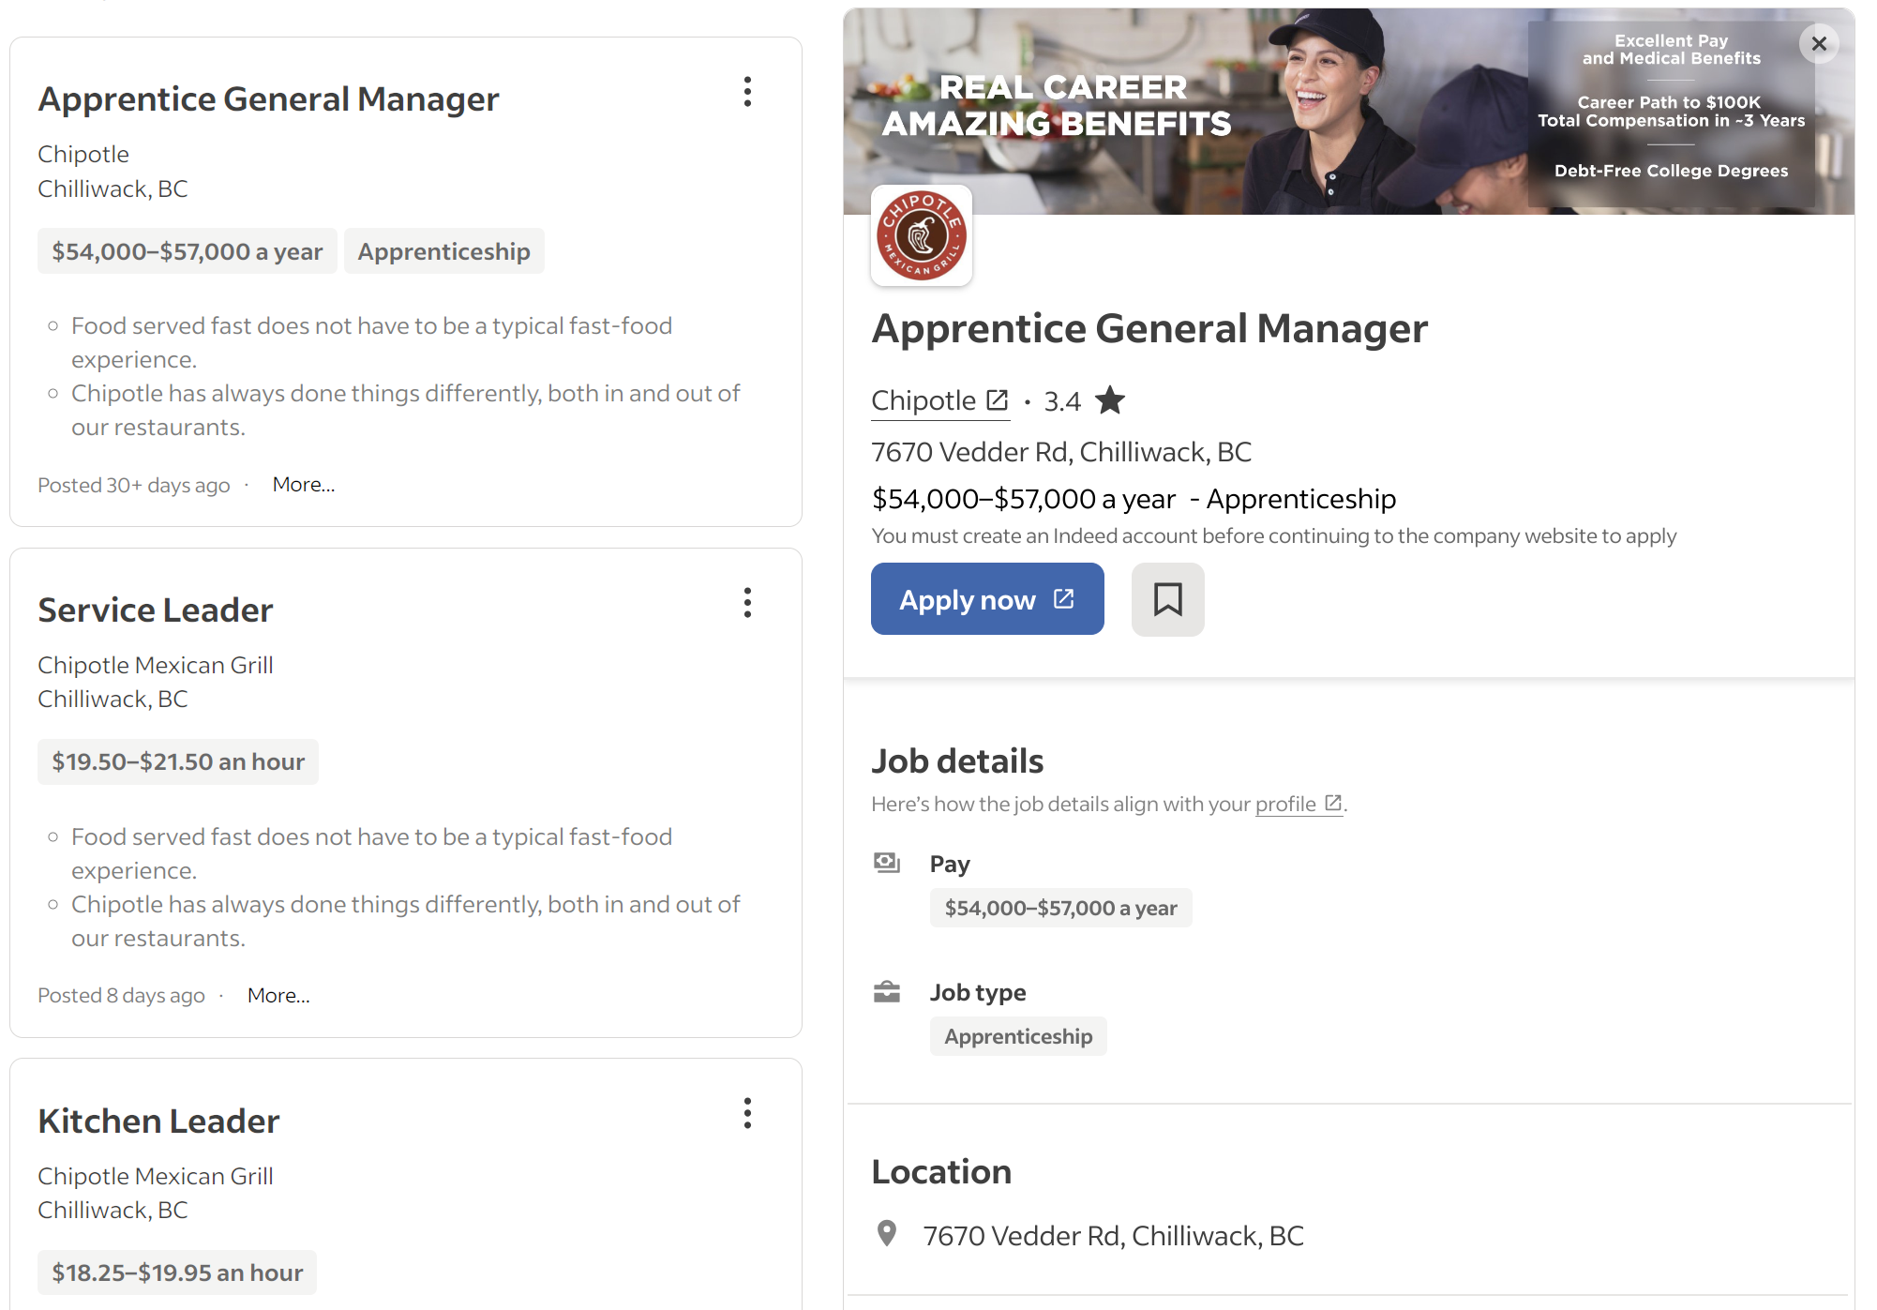Click the star rating icon

click(x=1110, y=400)
